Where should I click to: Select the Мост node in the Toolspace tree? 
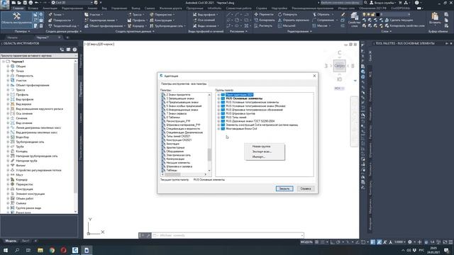tap(19, 175)
